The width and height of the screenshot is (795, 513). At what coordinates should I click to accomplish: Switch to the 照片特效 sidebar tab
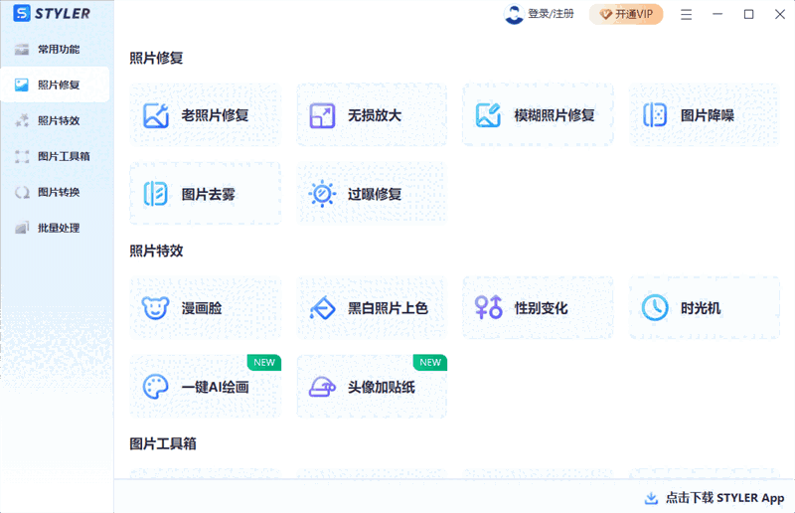pos(55,120)
